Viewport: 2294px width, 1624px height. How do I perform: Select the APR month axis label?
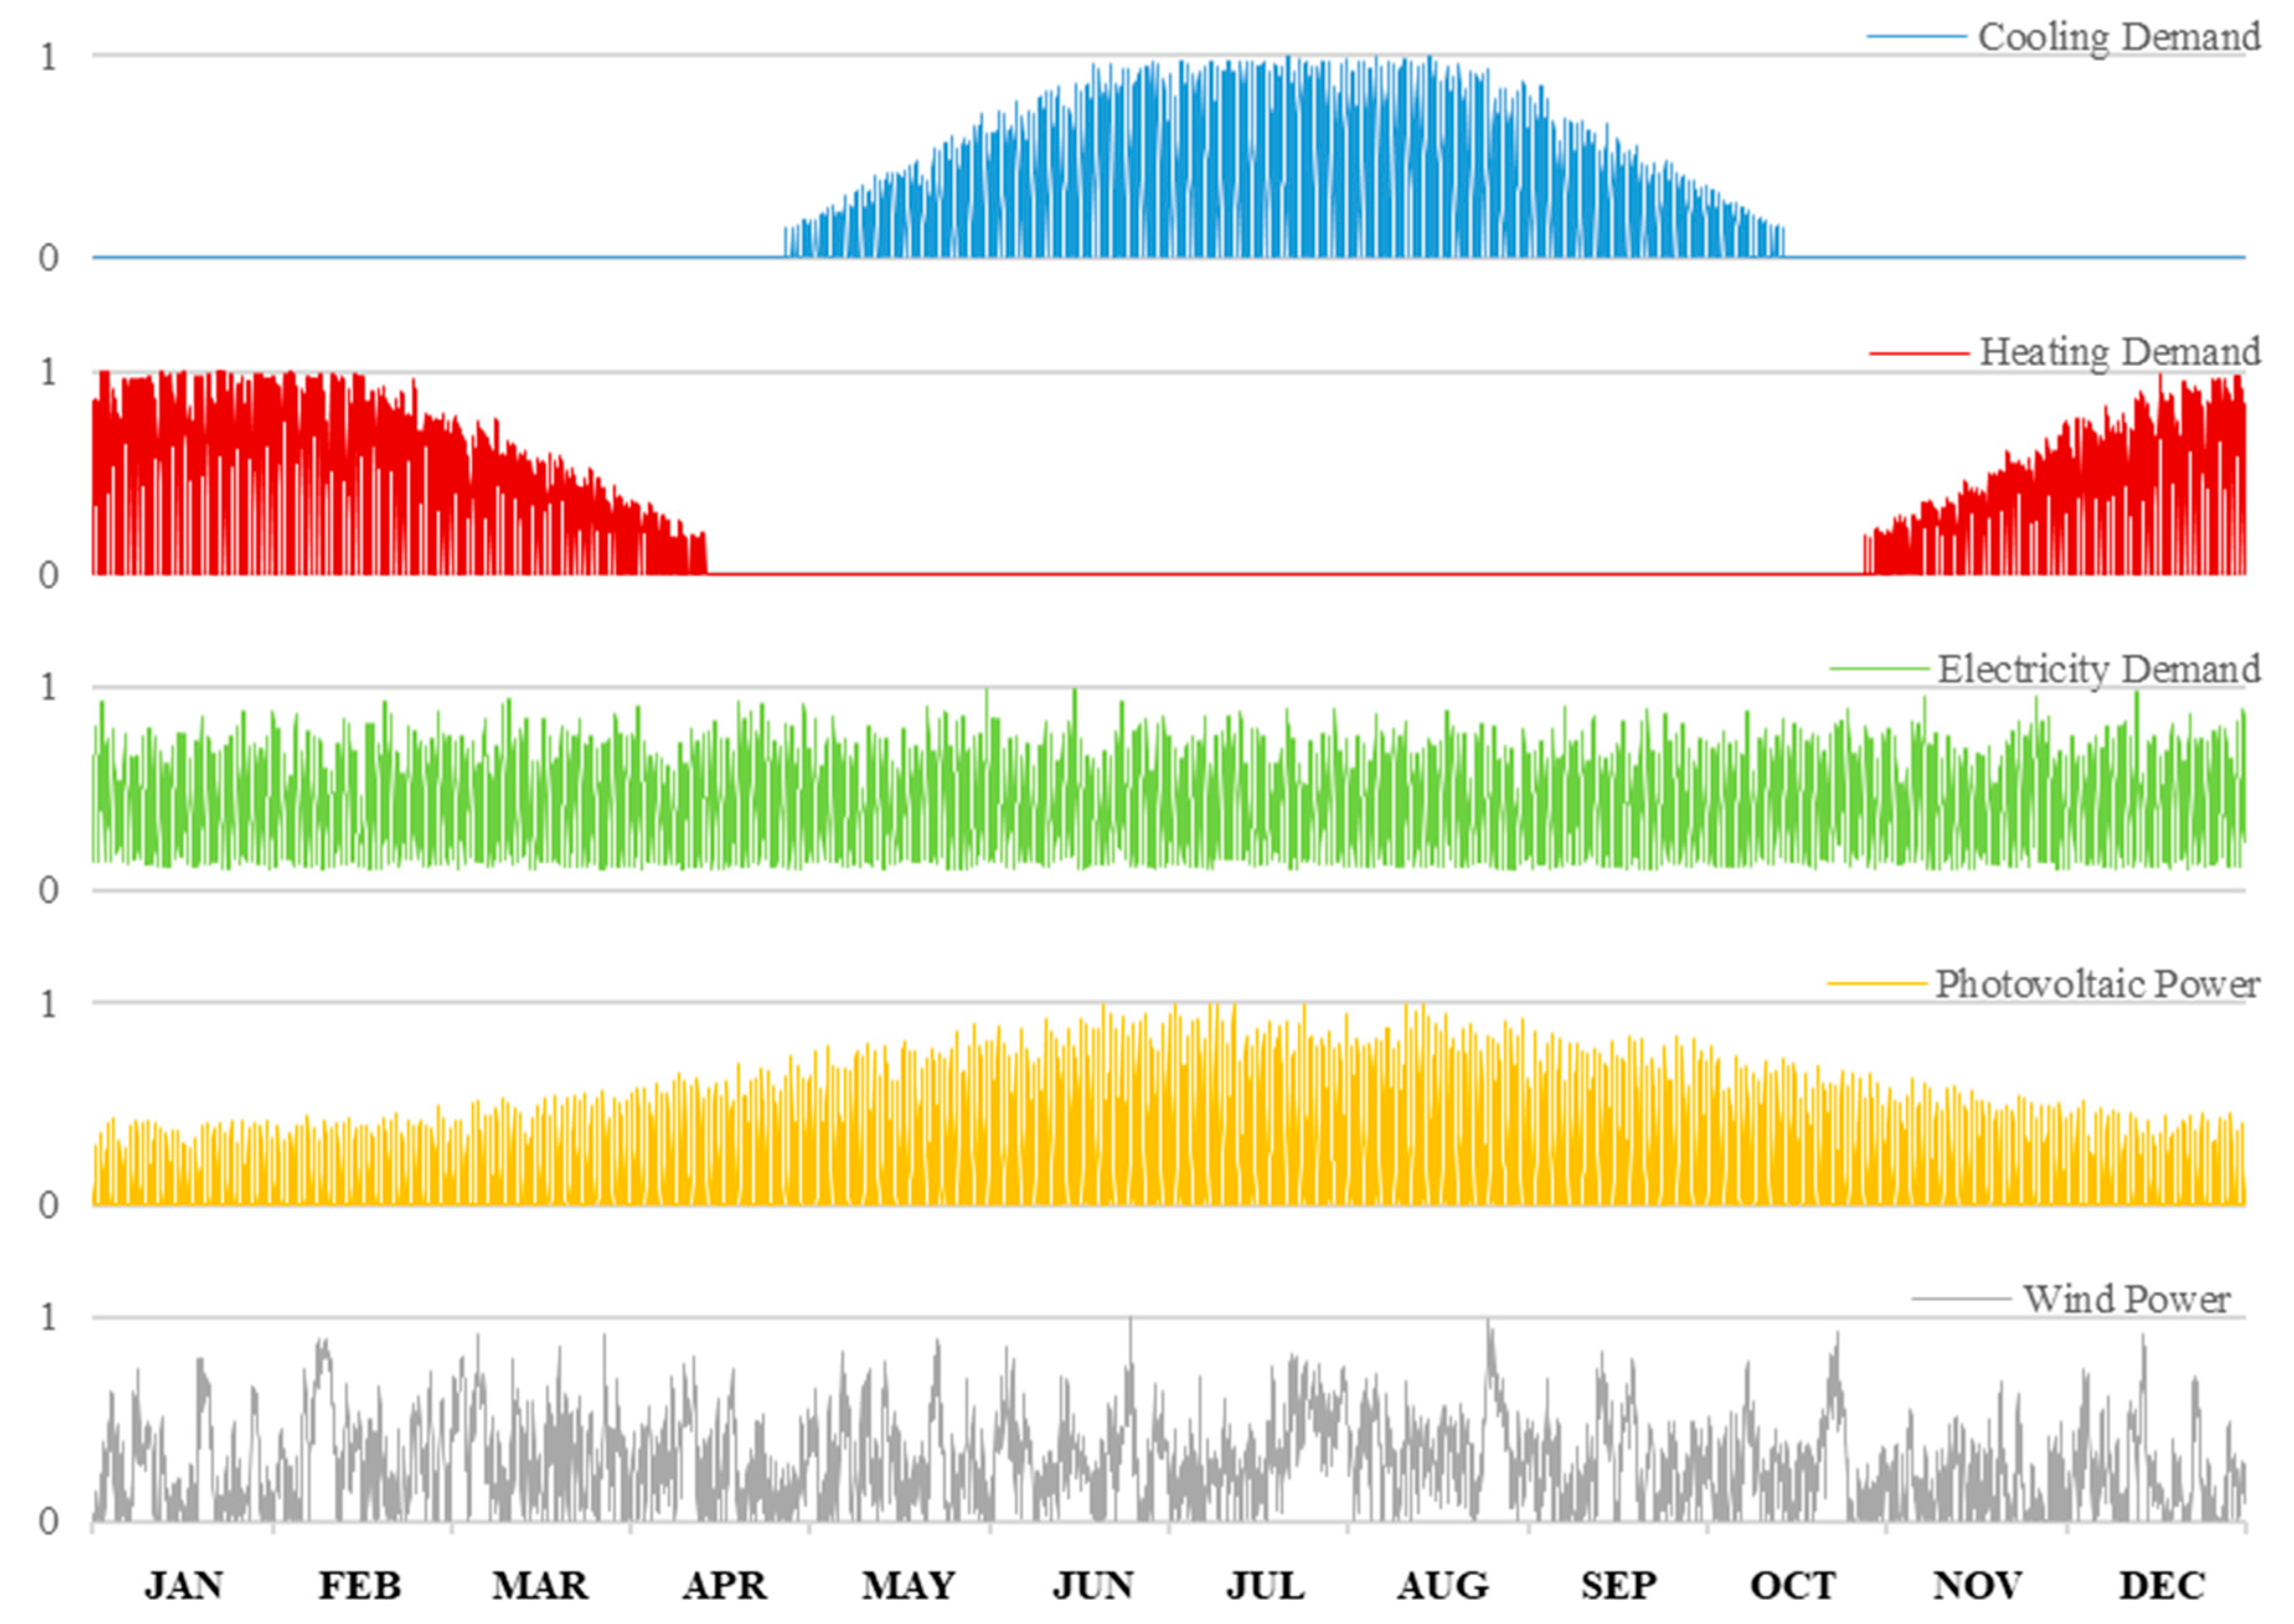click(724, 1586)
